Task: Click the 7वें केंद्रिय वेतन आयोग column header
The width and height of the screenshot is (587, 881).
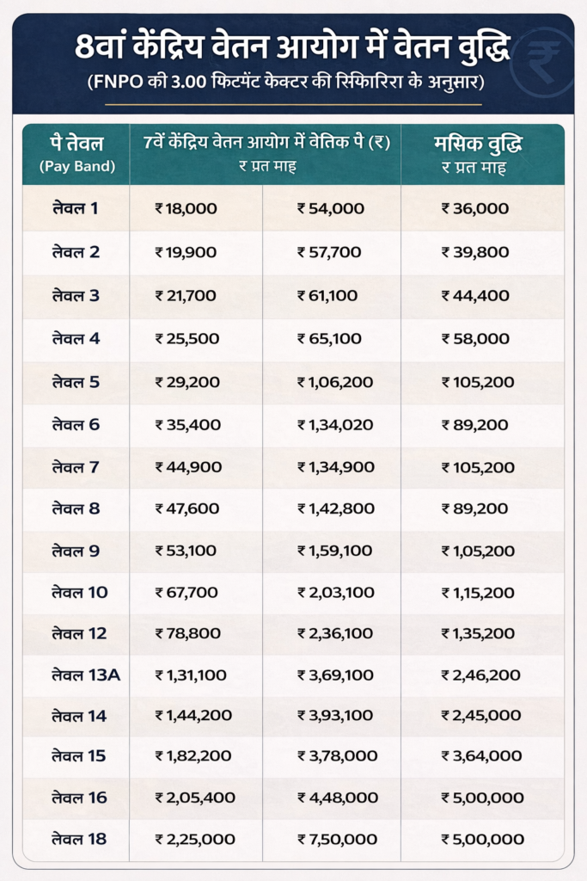Action: coord(266,153)
